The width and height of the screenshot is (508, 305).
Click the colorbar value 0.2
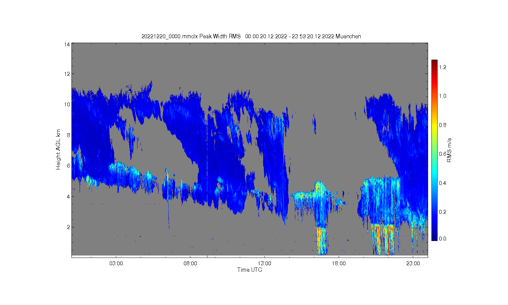[443, 212]
